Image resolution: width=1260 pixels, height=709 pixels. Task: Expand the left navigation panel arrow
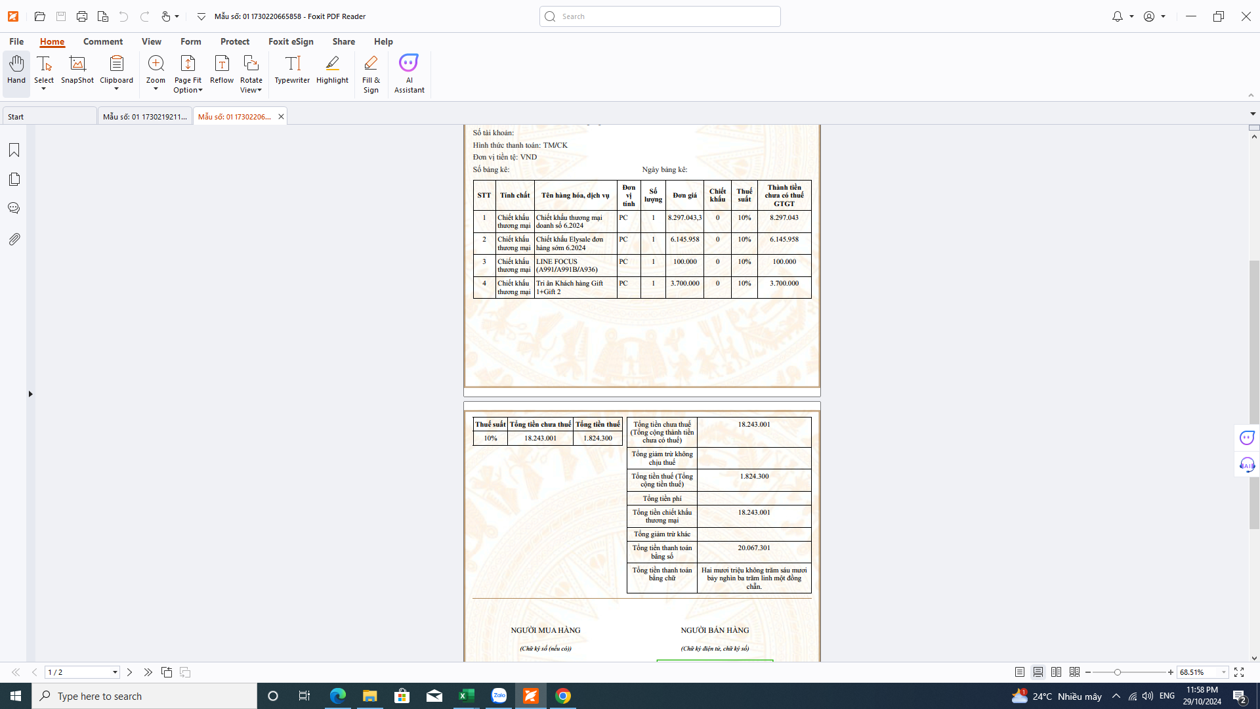click(30, 394)
